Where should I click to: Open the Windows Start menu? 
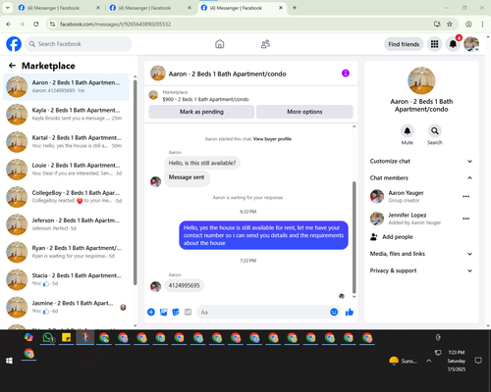click(9, 361)
